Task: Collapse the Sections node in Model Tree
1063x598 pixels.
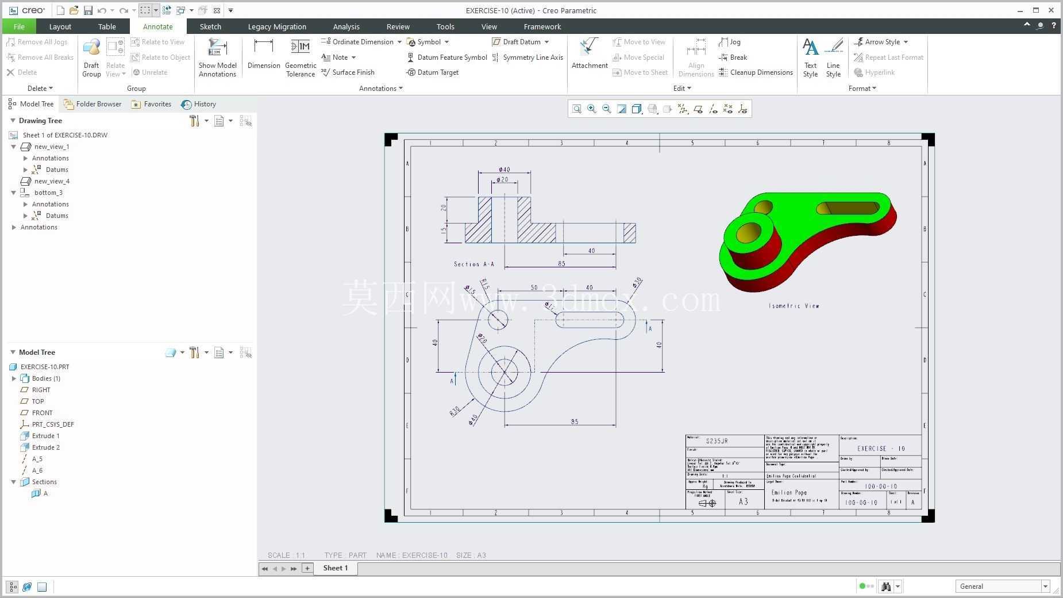Action: 13,482
